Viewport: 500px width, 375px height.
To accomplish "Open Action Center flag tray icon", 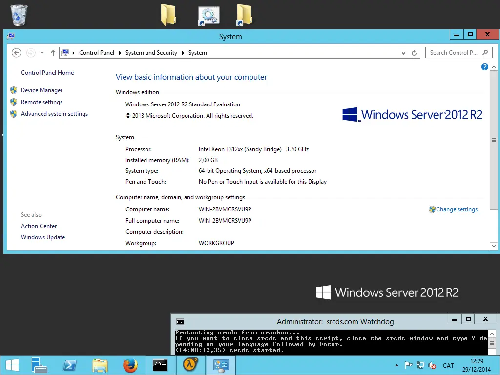I will (408, 365).
